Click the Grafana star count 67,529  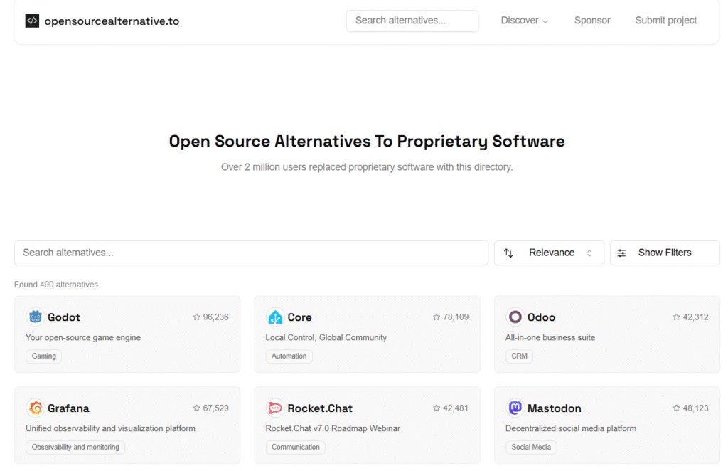[216, 408]
